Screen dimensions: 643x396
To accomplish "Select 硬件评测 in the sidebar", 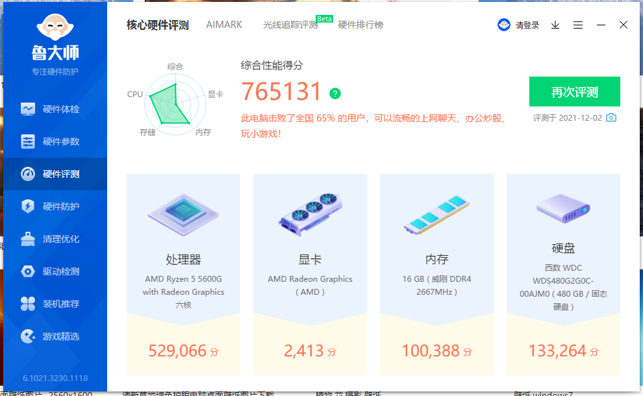I will coord(55,174).
